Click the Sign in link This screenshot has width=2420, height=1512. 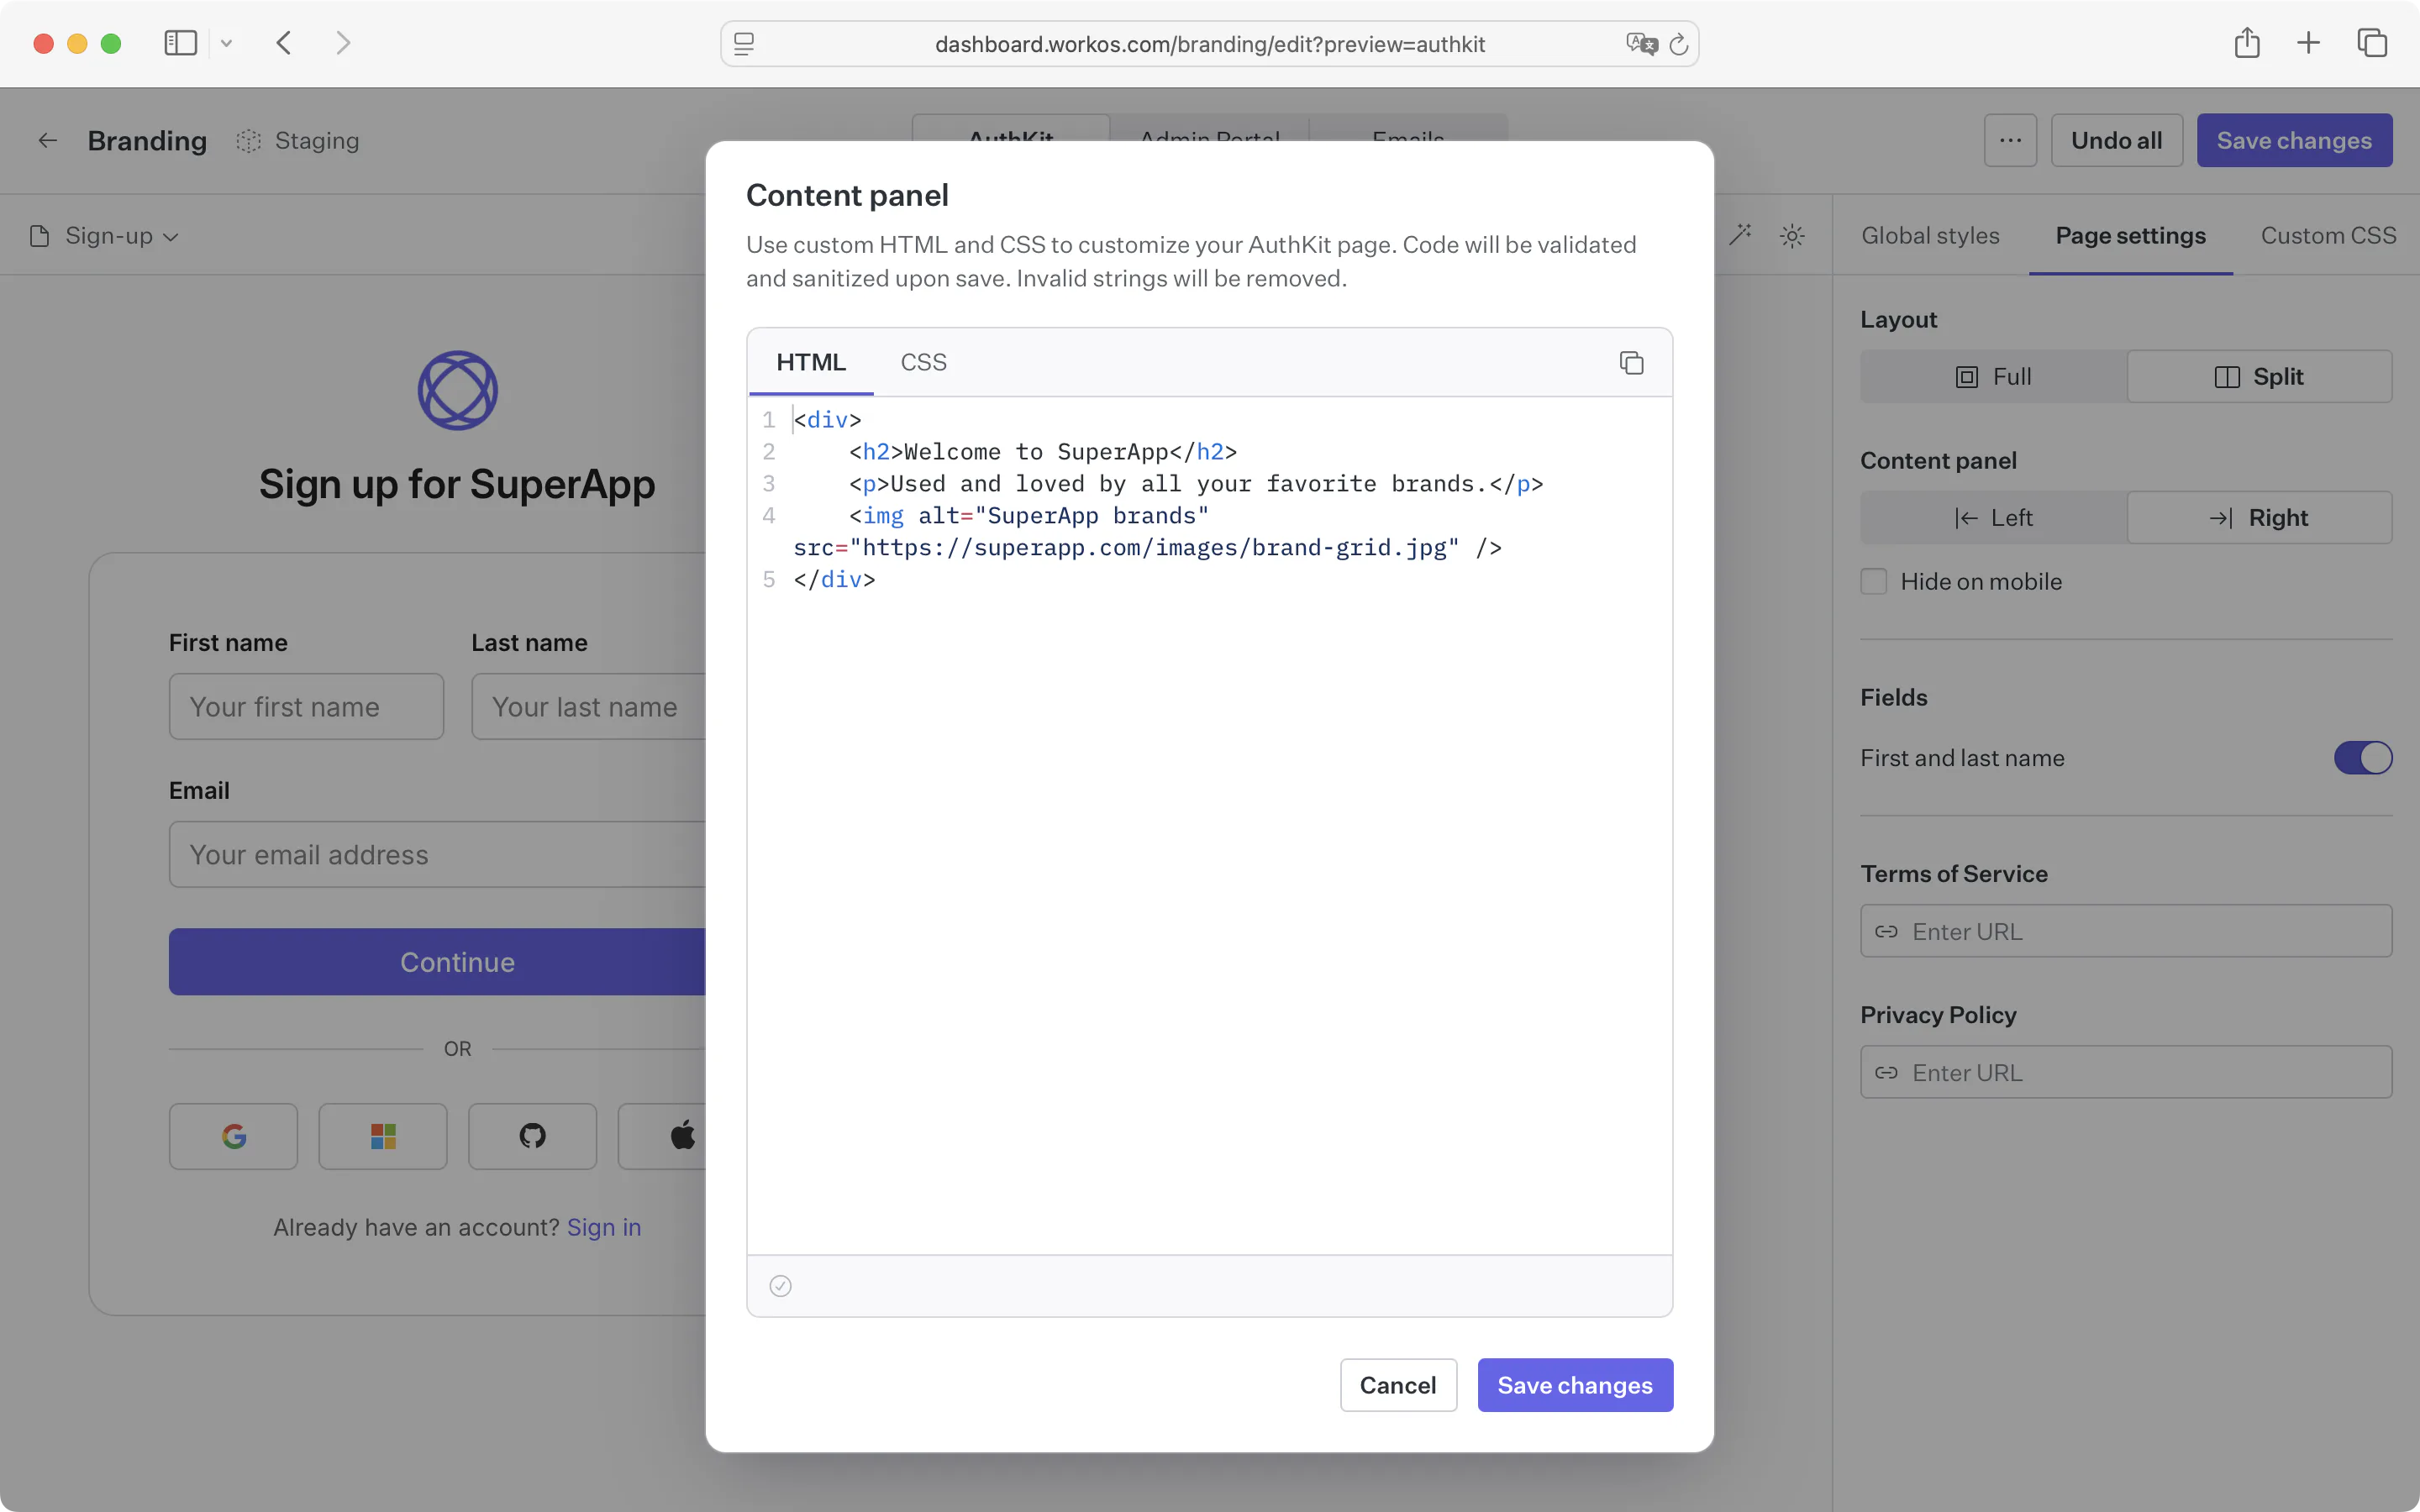pos(604,1227)
